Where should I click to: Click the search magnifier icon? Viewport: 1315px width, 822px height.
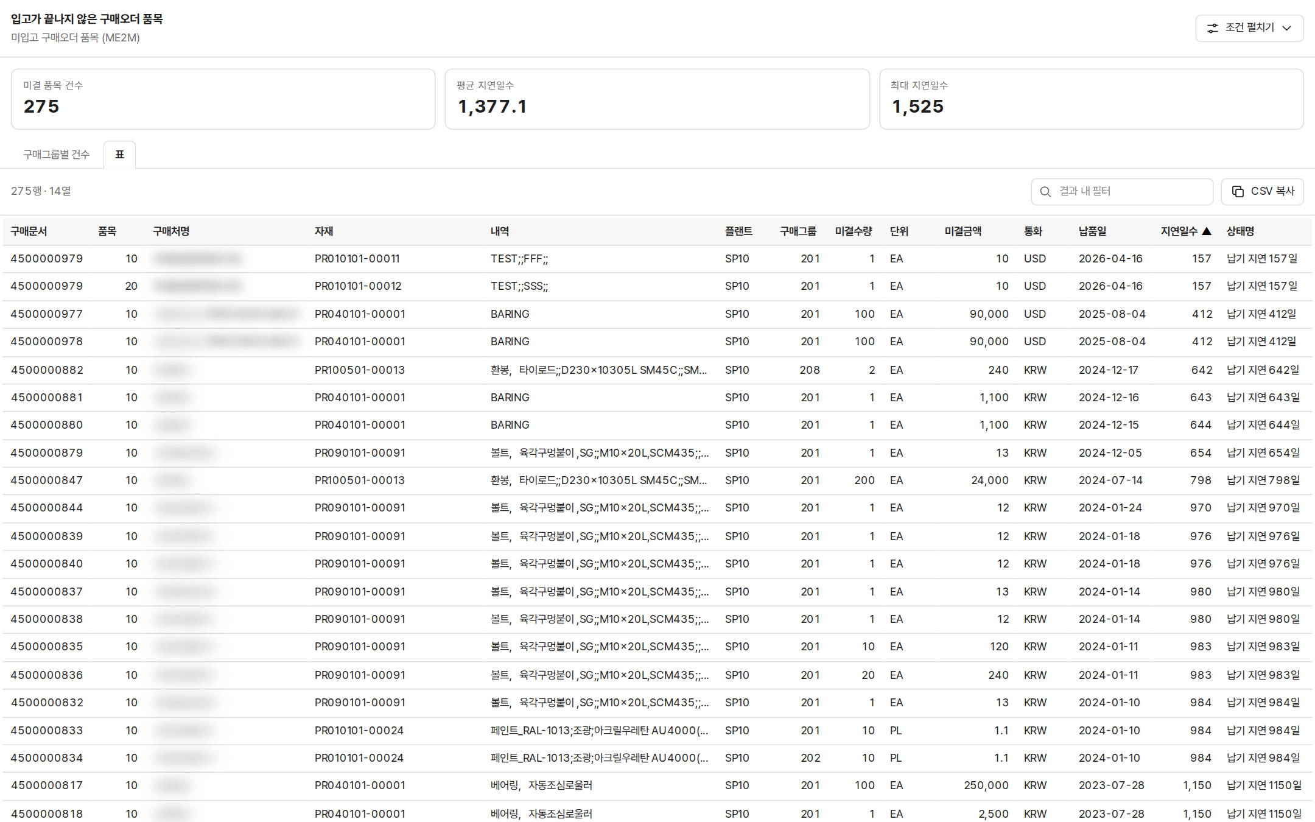(1045, 192)
